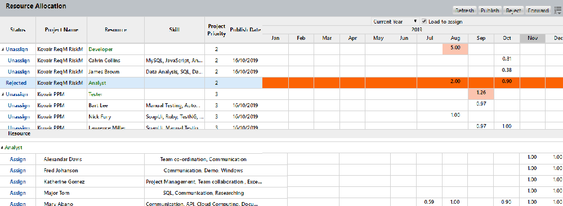
Task: Select the Oct month column header
Action: pyautogui.click(x=507, y=38)
